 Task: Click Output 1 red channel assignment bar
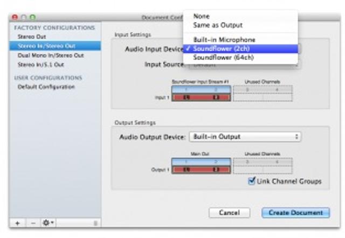(x=201, y=170)
